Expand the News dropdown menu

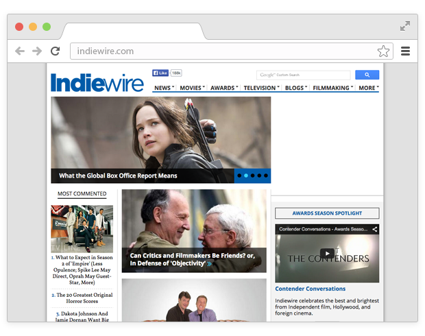pyautogui.click(x=164, y=88)
